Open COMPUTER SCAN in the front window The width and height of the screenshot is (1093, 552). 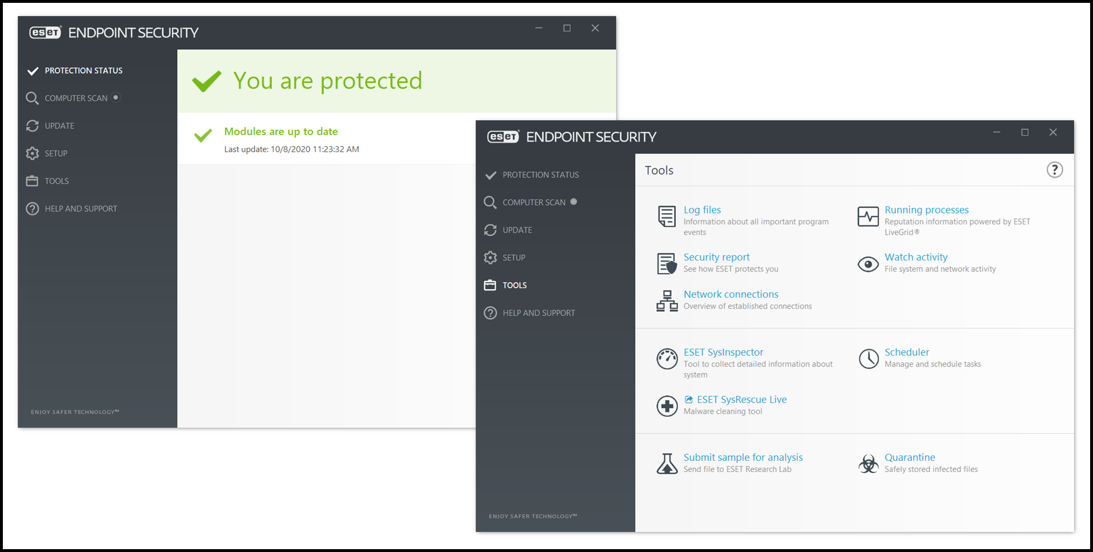[534, 202]
